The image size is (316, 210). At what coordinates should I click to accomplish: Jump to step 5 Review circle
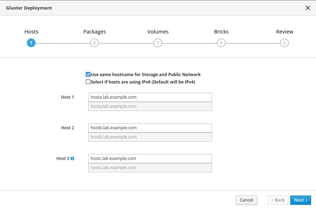click(x=284, y=43)
